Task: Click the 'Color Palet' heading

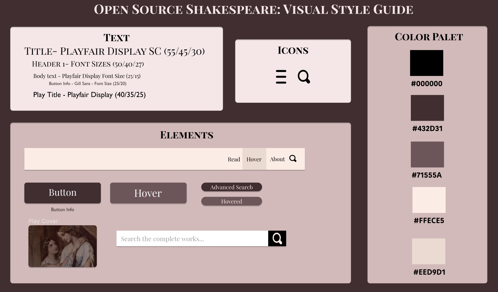Action: 429,37
